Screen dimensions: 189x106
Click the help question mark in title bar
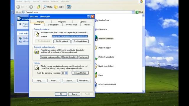pos(89,16)
